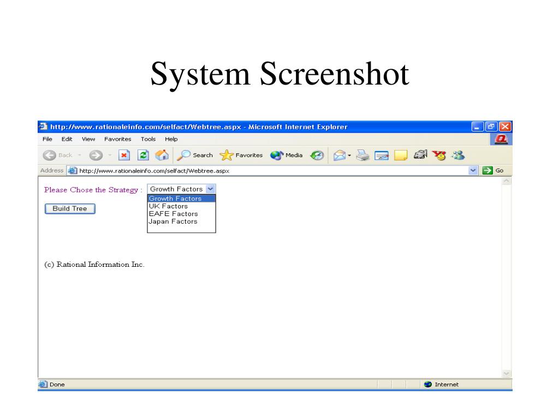
Task: Close the Internet Explorer window
Action: (x=505, y=127)
